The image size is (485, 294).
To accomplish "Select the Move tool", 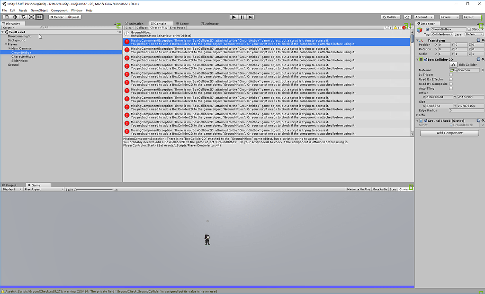I will click(x=15, y=17).
